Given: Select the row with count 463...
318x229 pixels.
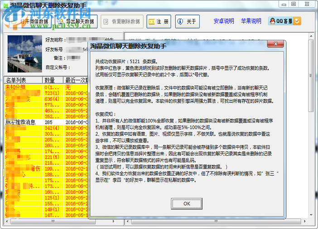Looking at the screenshot, I should [x=46, y=111].
